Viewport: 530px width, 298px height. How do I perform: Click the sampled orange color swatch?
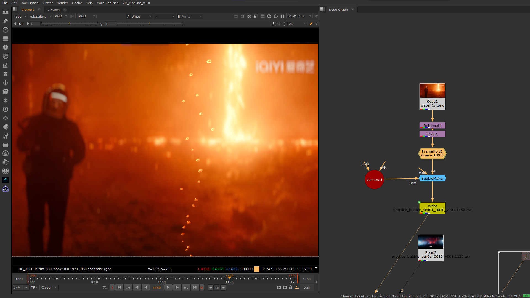coord(257,269)
